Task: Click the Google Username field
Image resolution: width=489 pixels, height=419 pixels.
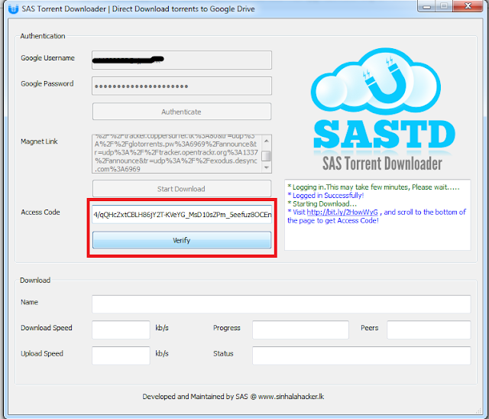Action: [182, 60]
